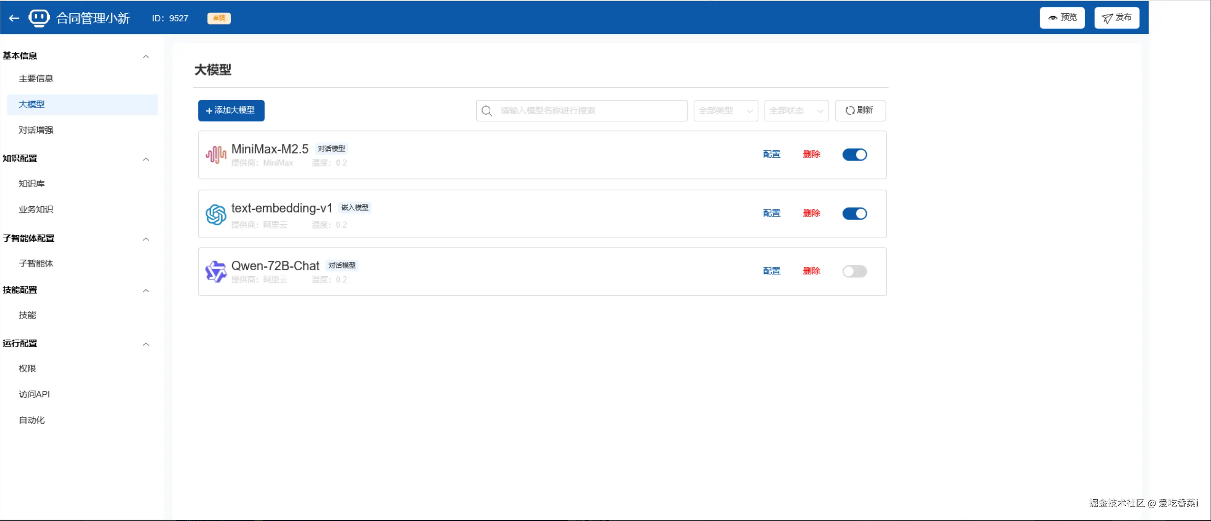1211x521 pixels.
Task: Click 配置 for Qwen-72B-Chat
Action: point(771,271)
